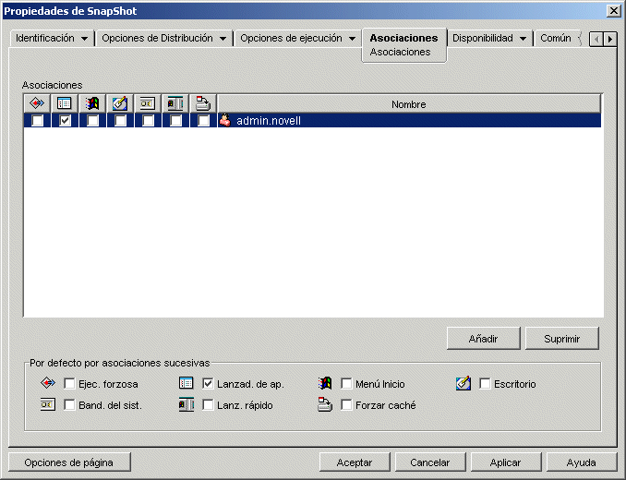Click the user icon beside admin.novell
Image resolution: width=626 pixels, height=480 pixels.
click(225, 120)
